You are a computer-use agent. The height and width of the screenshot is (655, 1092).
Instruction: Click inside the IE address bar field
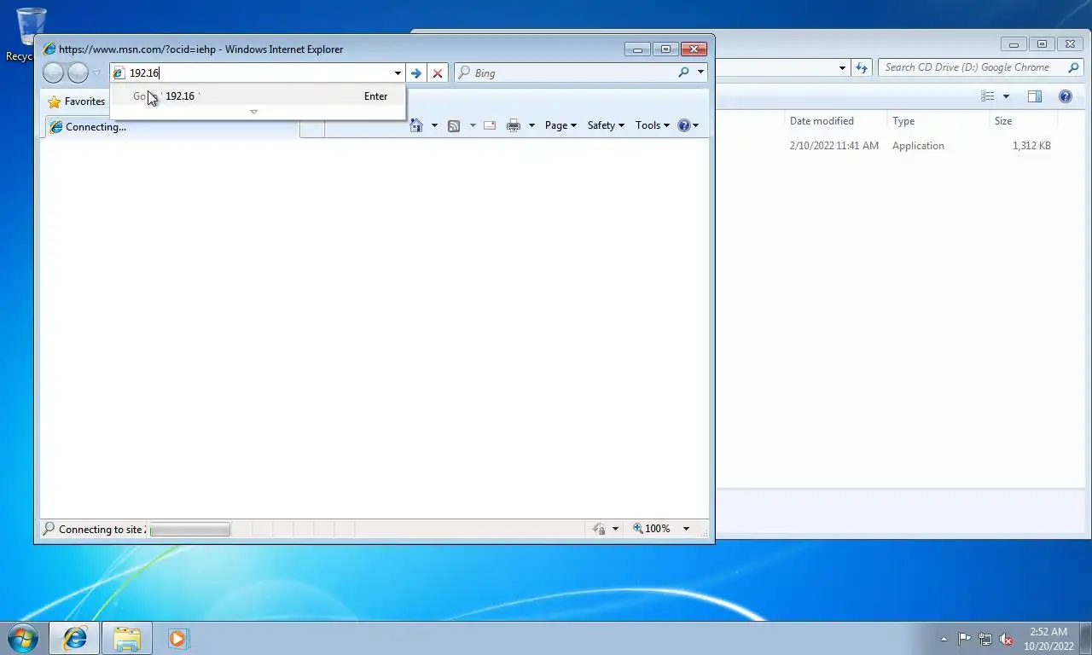click(x=257, y=73)
